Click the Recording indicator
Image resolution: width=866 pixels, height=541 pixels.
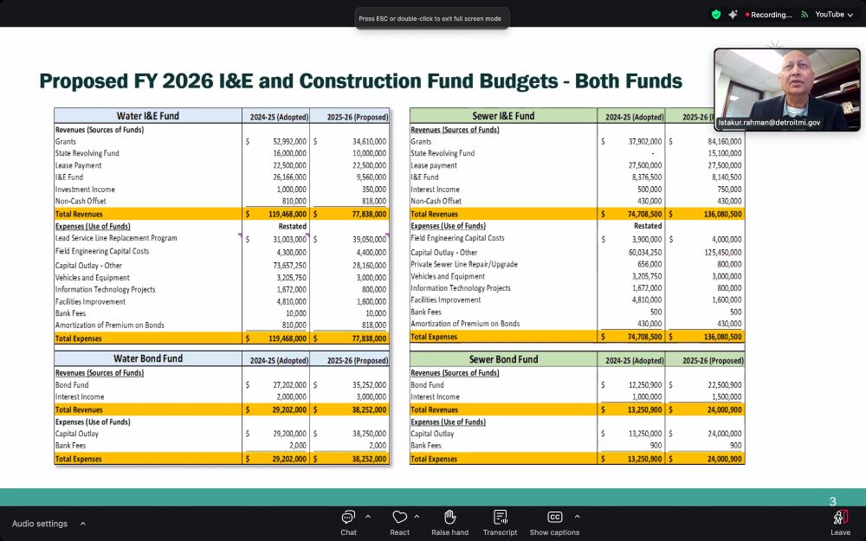pos(768,15)
